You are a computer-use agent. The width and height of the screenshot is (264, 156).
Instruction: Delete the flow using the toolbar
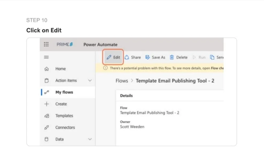[178, 57]
